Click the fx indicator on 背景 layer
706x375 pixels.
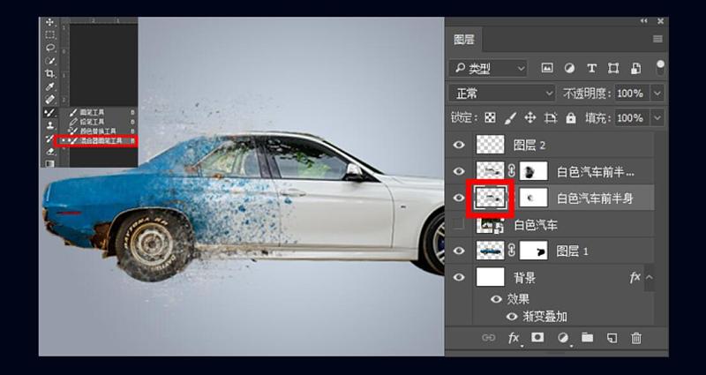[635, 278]
